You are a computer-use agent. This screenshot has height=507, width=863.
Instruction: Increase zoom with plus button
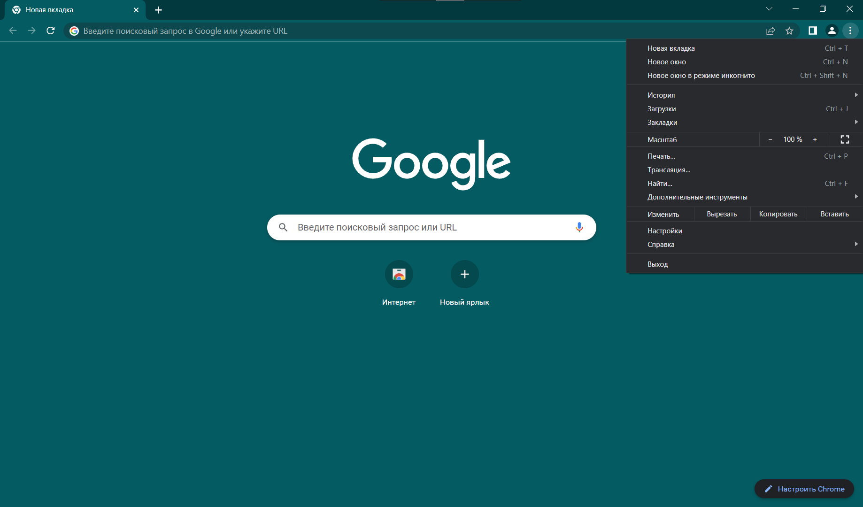click(x=815, y=139)
